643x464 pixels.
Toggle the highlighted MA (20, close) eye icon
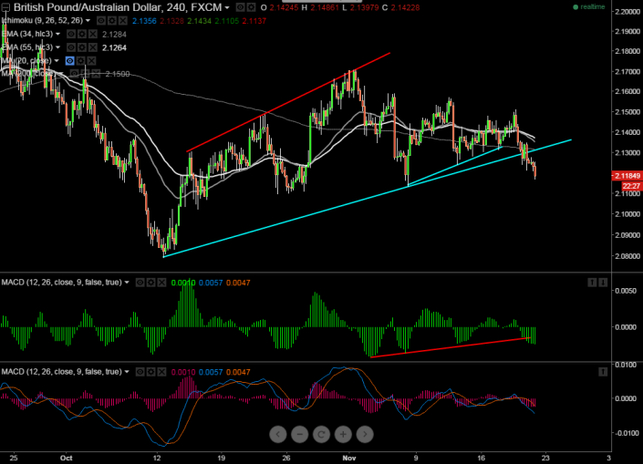(69, 61)
